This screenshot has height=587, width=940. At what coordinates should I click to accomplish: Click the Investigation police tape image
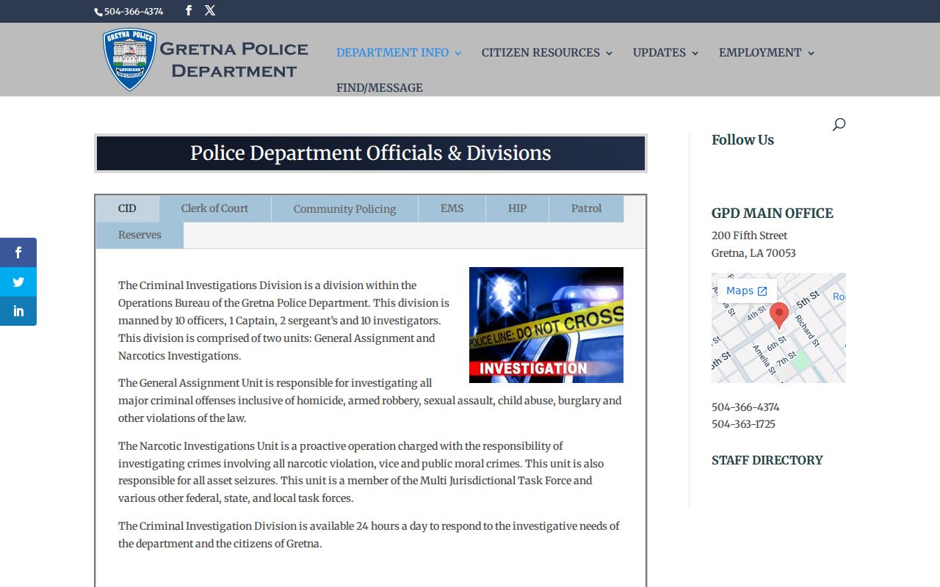coord(546,325)
